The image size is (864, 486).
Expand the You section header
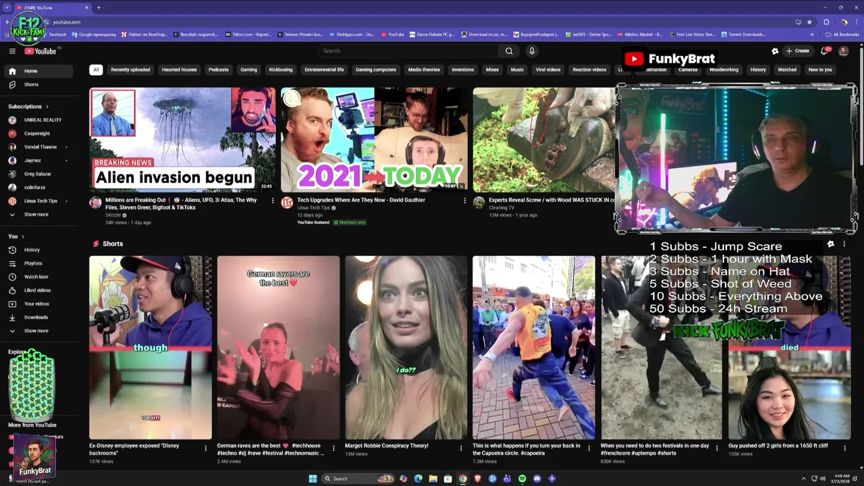(x=16, y=236)
